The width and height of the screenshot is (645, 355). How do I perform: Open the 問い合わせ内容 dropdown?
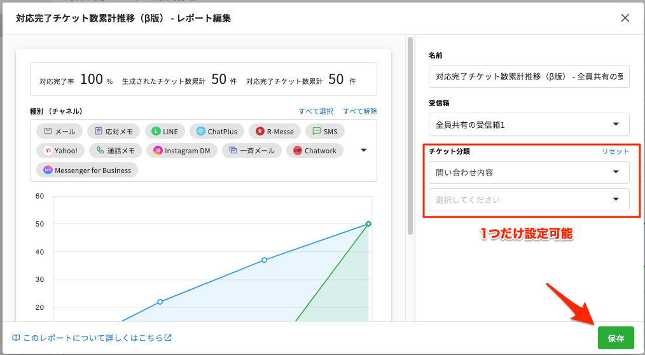tap(529, 172)
